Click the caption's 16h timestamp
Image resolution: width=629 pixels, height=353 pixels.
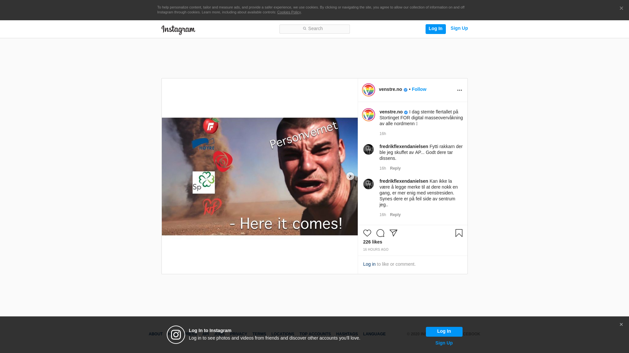pos(383,134)
